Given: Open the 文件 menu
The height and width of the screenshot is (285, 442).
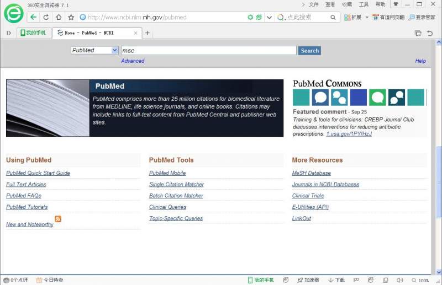Looking at the screenshot, I should click(x=313, y=4).
